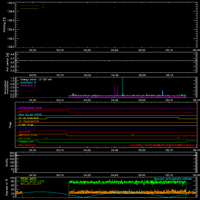Click the Quality axis title

click(x=7, y=162)
